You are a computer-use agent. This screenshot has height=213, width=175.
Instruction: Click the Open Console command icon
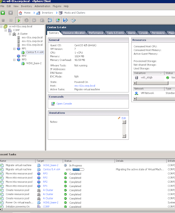(x=53, y=104)
